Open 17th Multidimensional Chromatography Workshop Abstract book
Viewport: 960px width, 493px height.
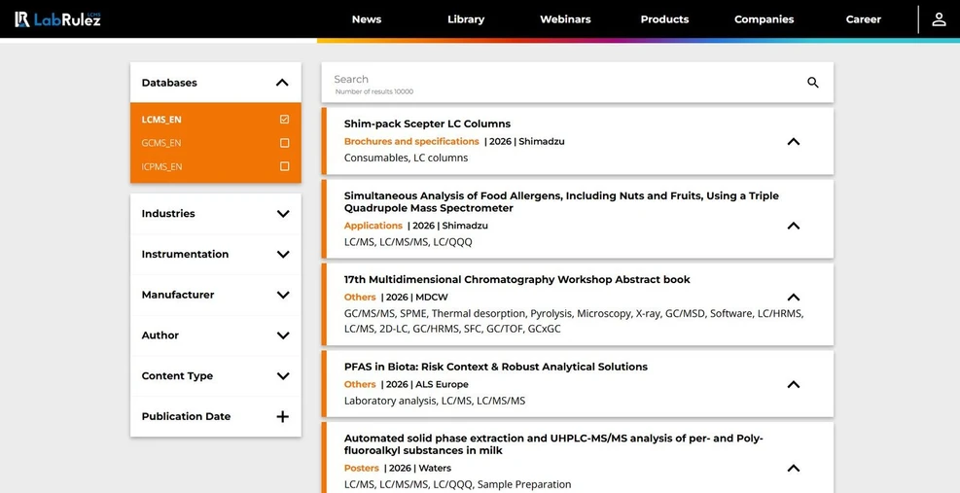516,279
